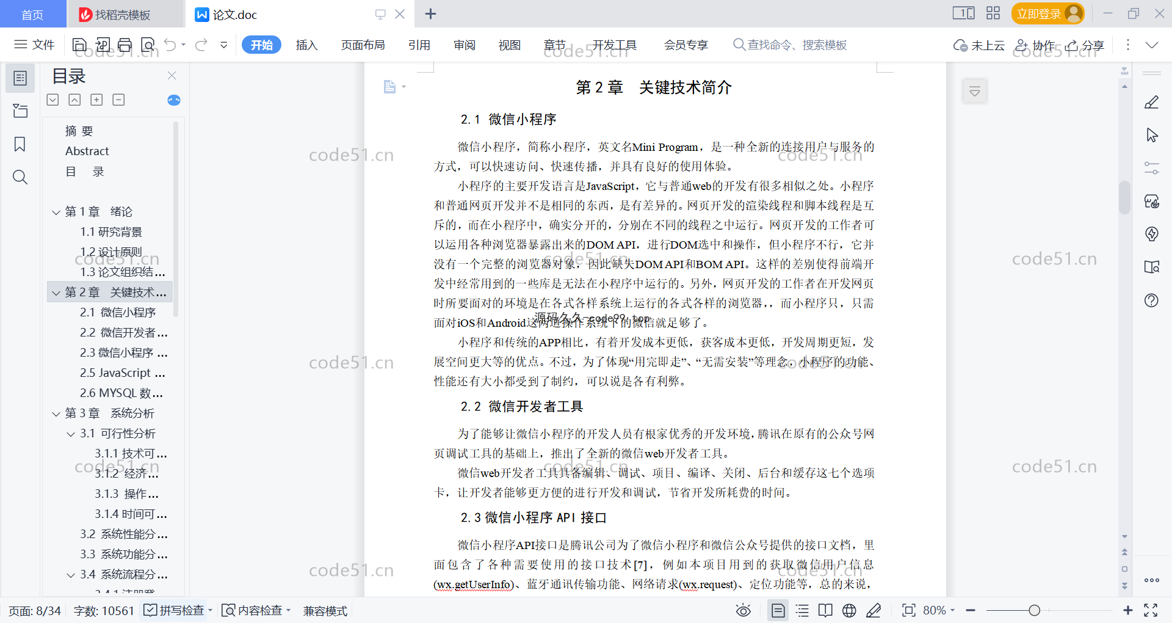
Task: Open the 80% zoom level dropdown
Action: coord(939,610)
